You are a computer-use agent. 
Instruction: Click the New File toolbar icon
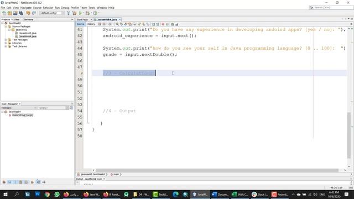tap(4, 13)
